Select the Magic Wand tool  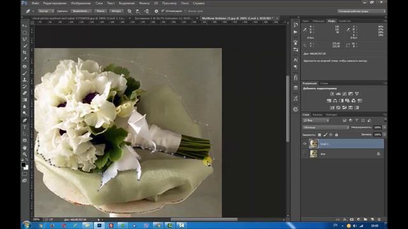(25, 46)
